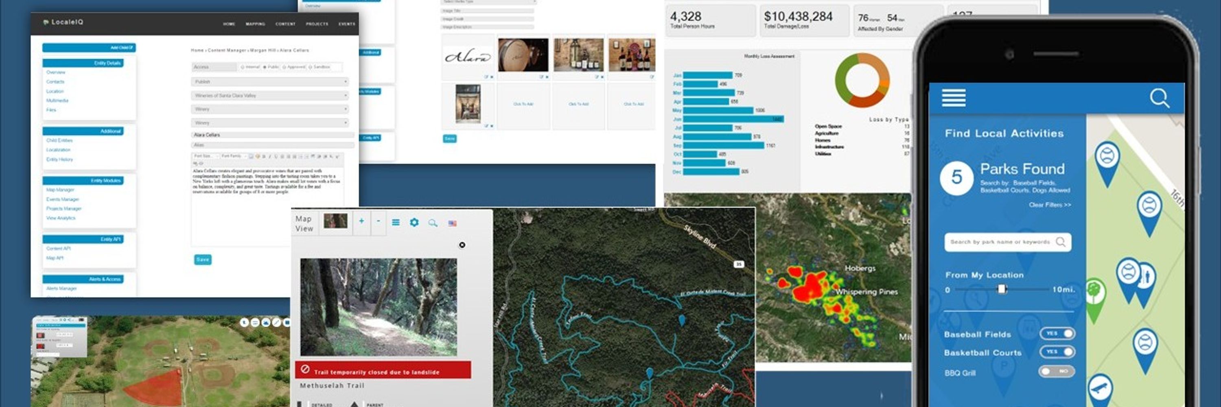Open the Publish dropdown
This screenshot has height=407, width=1221.
pyautogui.click(x=270, y=82)
